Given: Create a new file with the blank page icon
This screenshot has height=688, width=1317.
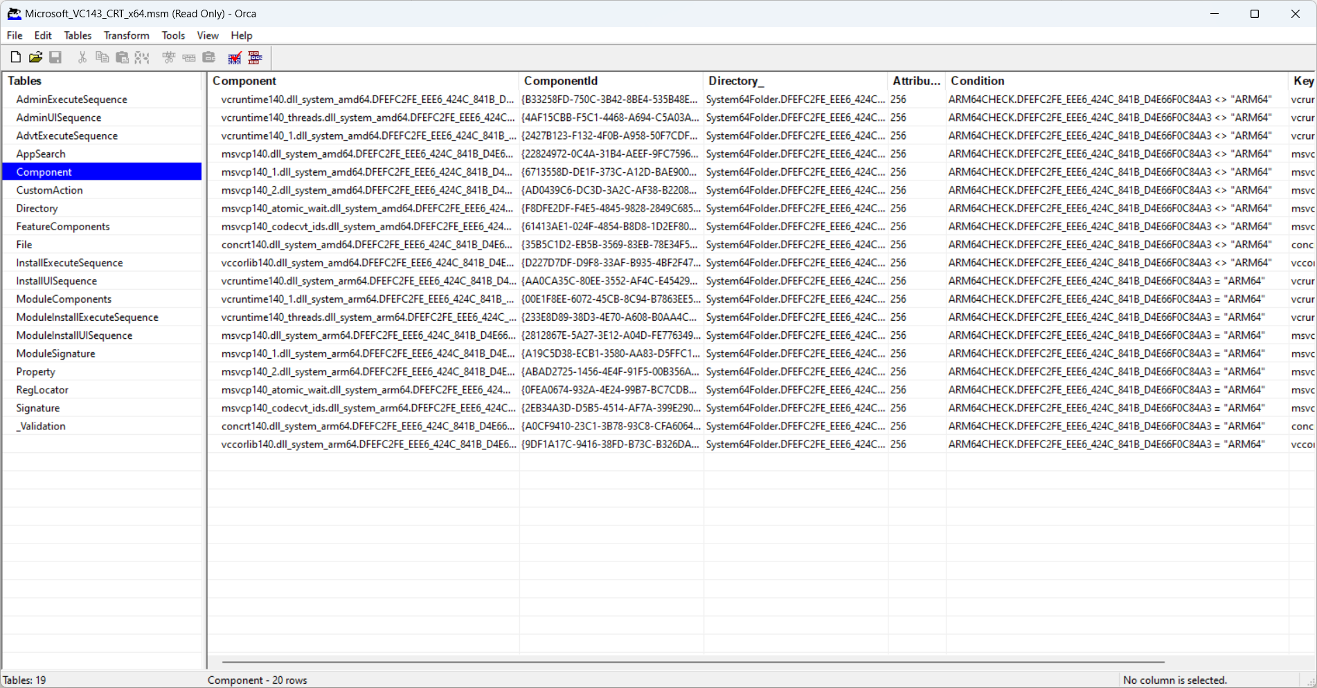Looking at the screenshot, I should [x=15, y=57].
